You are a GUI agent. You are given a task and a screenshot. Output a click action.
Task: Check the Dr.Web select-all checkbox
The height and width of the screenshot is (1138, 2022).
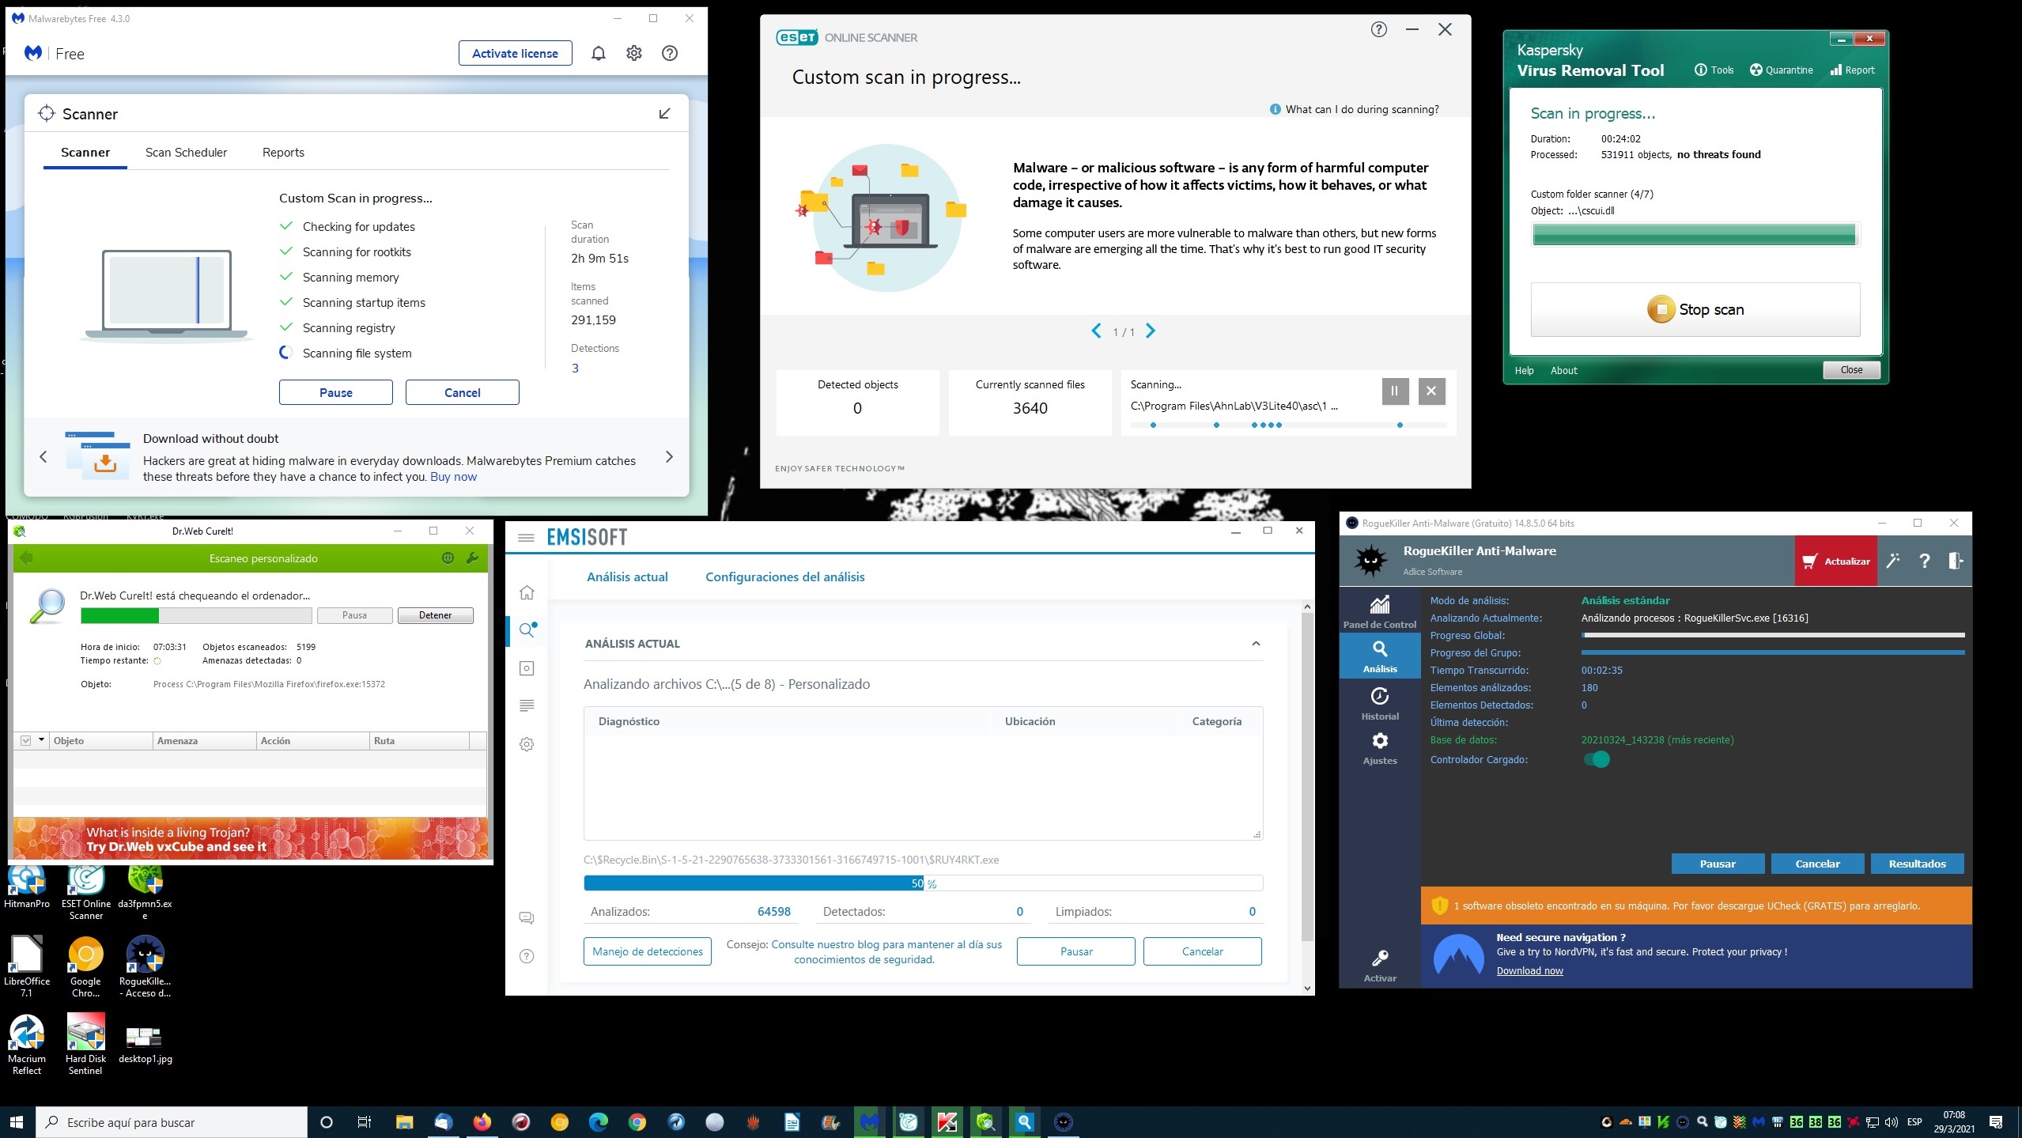[26, 741]
